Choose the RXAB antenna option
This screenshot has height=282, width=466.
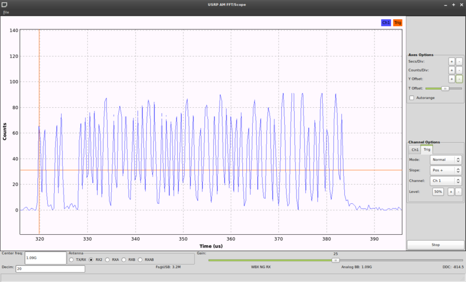140,260
